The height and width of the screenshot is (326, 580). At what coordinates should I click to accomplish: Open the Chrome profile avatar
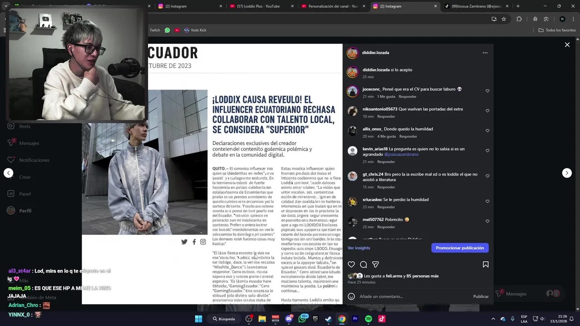pos(562,19)
